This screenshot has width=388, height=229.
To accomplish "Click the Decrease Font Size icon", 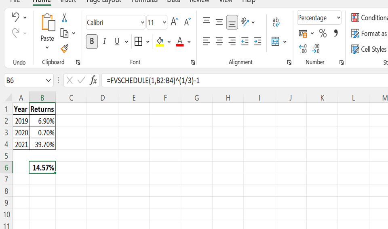I will click(x=188, y=22).
